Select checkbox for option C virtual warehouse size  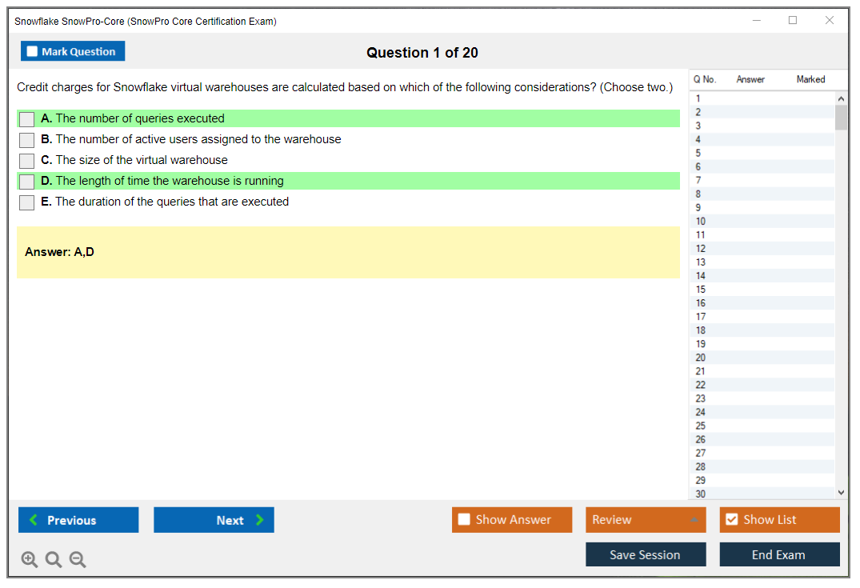(x=27, y=161)
